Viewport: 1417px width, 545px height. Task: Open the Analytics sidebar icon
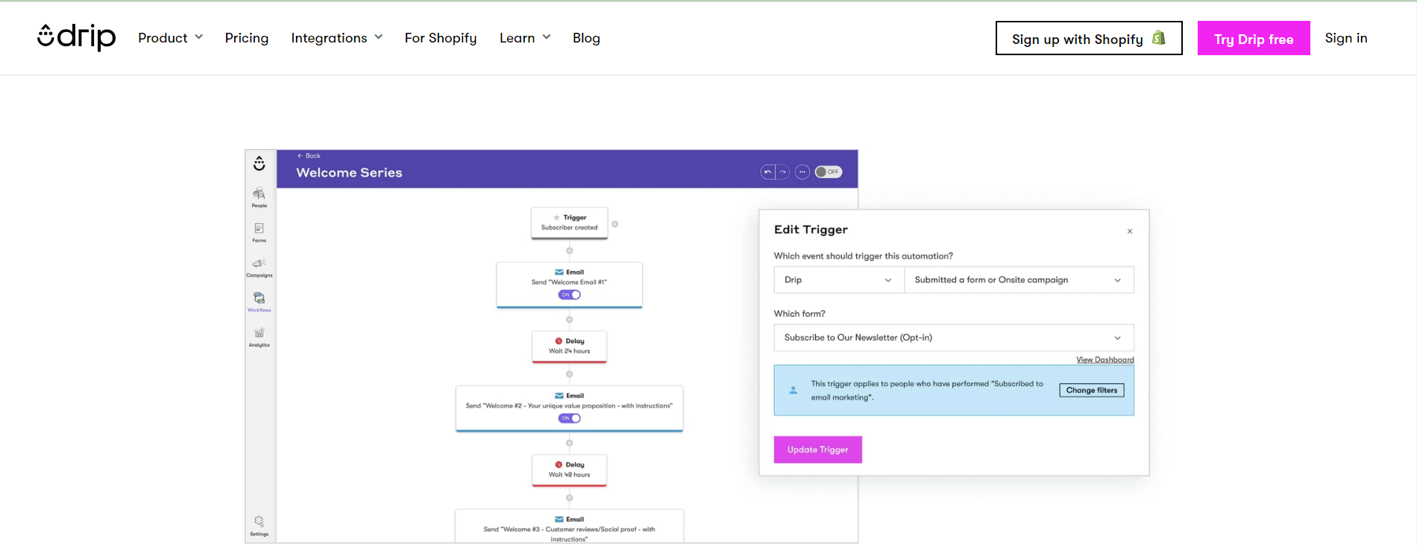(259, 336)
